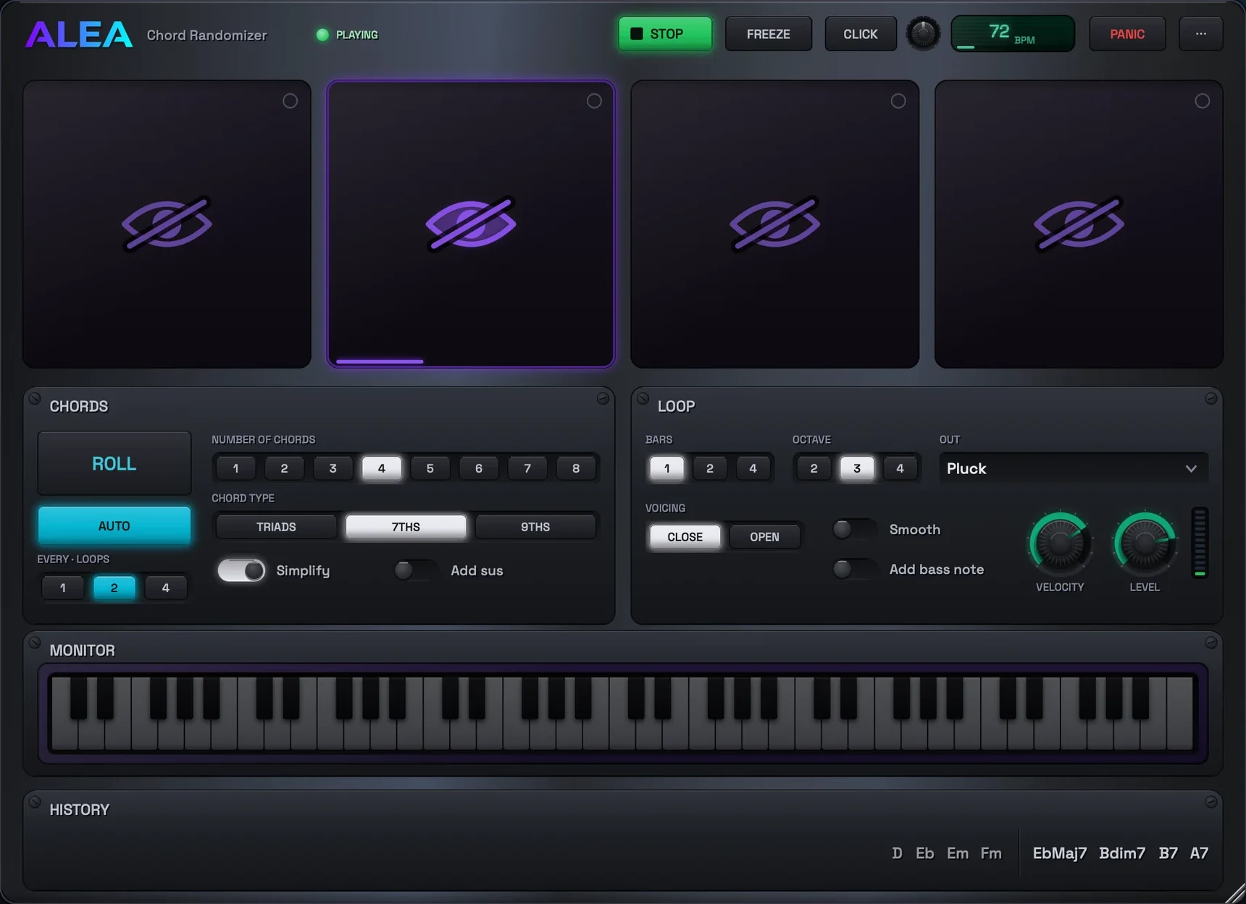The width and height of the screenshot is (1246, 904).
Task: Select EbMaj7 in the history
Action: coord(1059,853)
